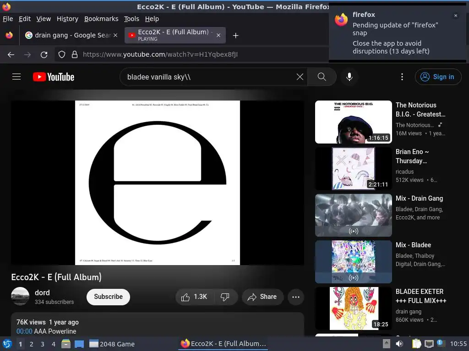Click the Mix - Drain Gang title text

419,198
